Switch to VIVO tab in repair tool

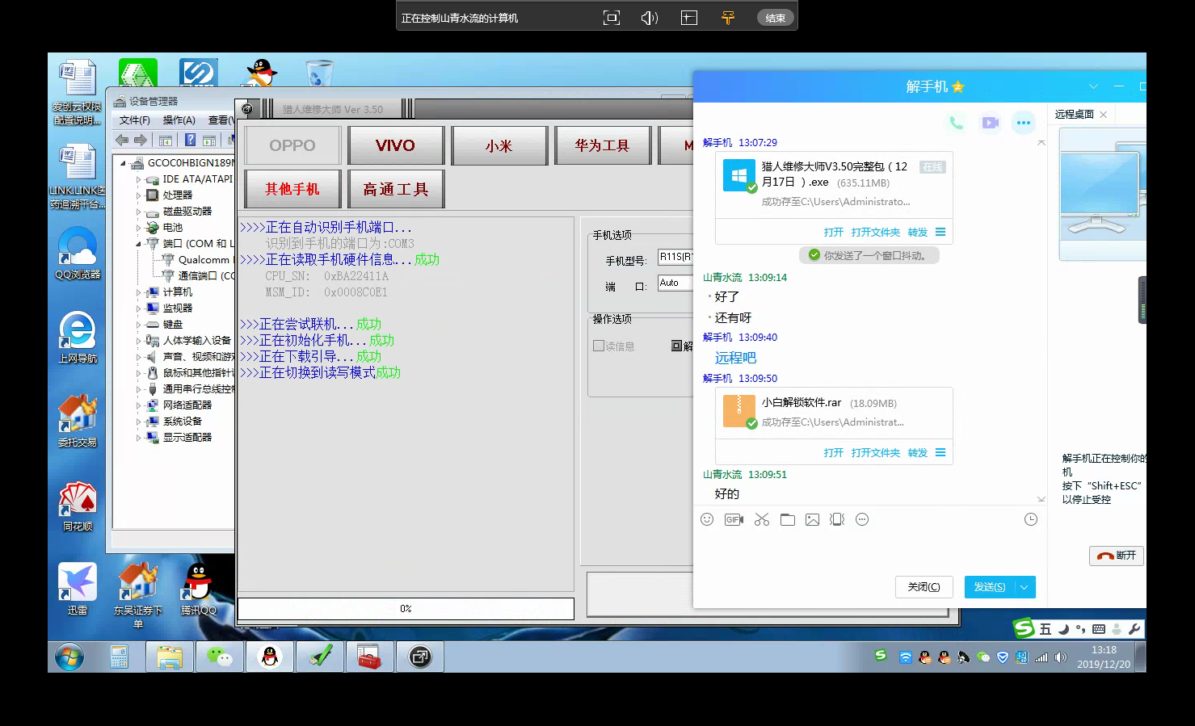396,145
